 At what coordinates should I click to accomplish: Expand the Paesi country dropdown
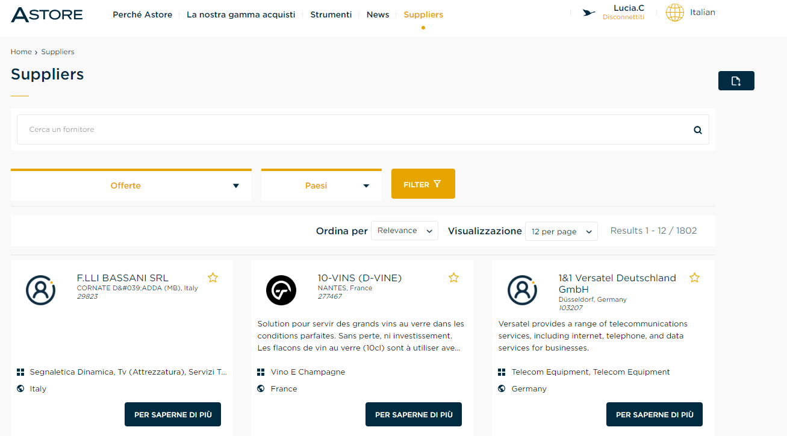(322, 185)
